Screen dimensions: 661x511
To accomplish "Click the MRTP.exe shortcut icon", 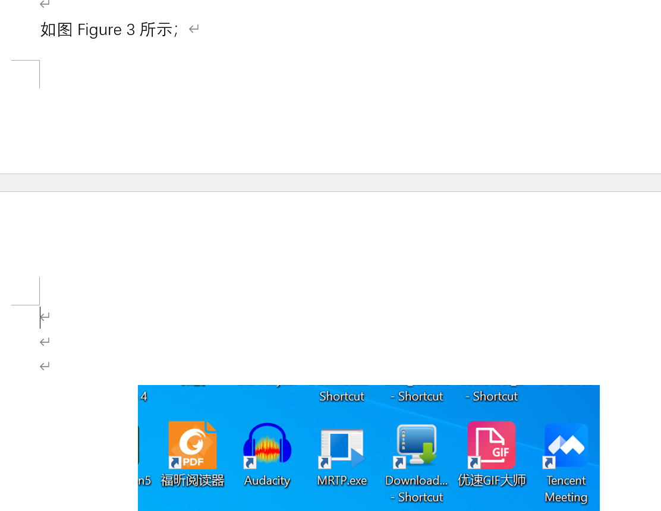I will [342, 448].
